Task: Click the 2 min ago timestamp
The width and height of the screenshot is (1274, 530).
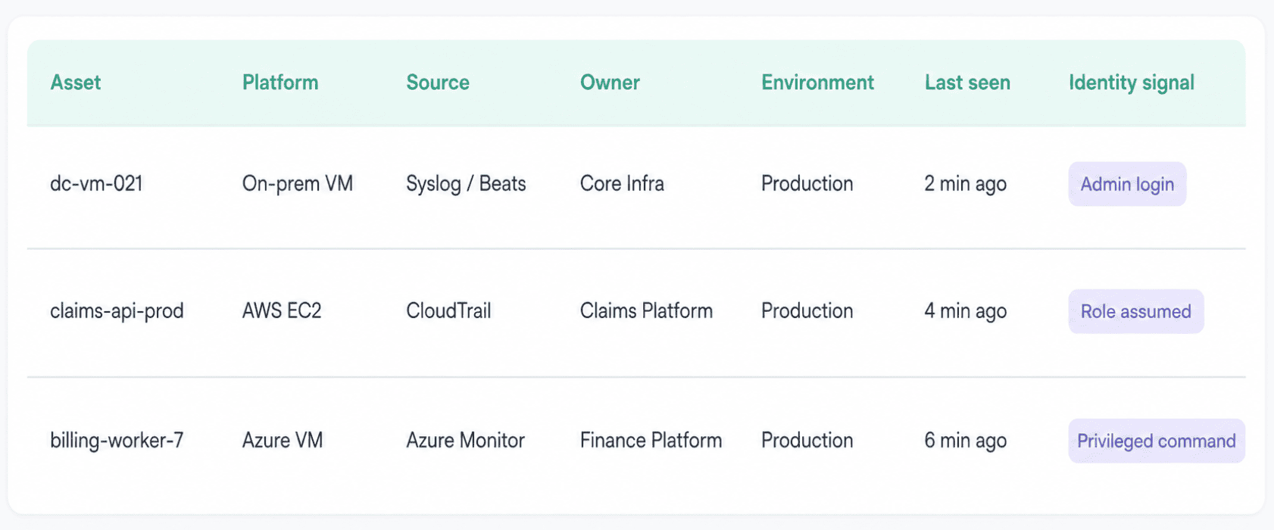Action: [965, 184]
